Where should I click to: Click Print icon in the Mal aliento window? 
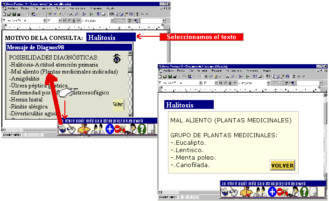175,77
